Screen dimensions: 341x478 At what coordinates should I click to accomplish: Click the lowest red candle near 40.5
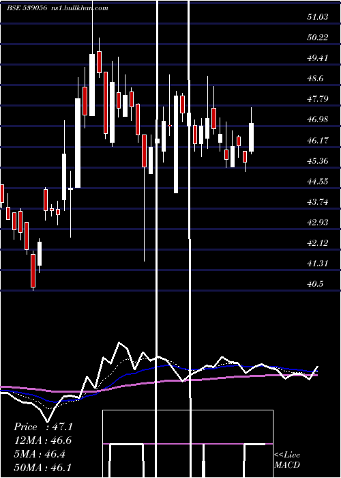[x=33, y=270]
